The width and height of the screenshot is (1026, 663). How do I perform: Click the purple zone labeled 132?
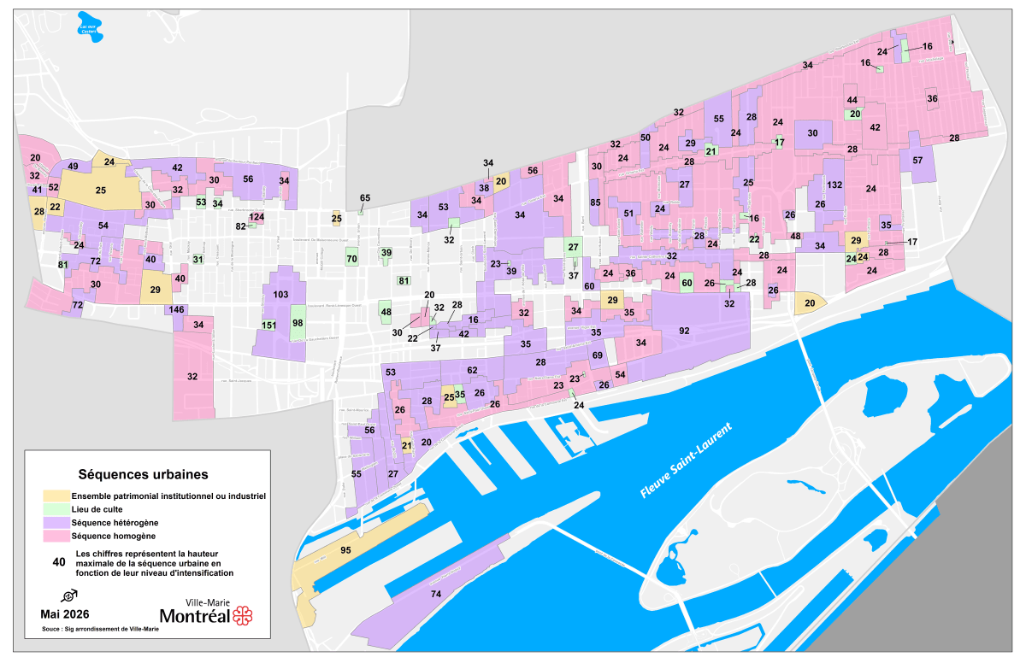(835, 185)
